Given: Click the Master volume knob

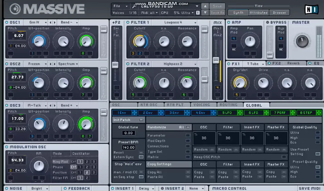Looking at the screenshot, I should pyautogui.click(x=302, y=41).
